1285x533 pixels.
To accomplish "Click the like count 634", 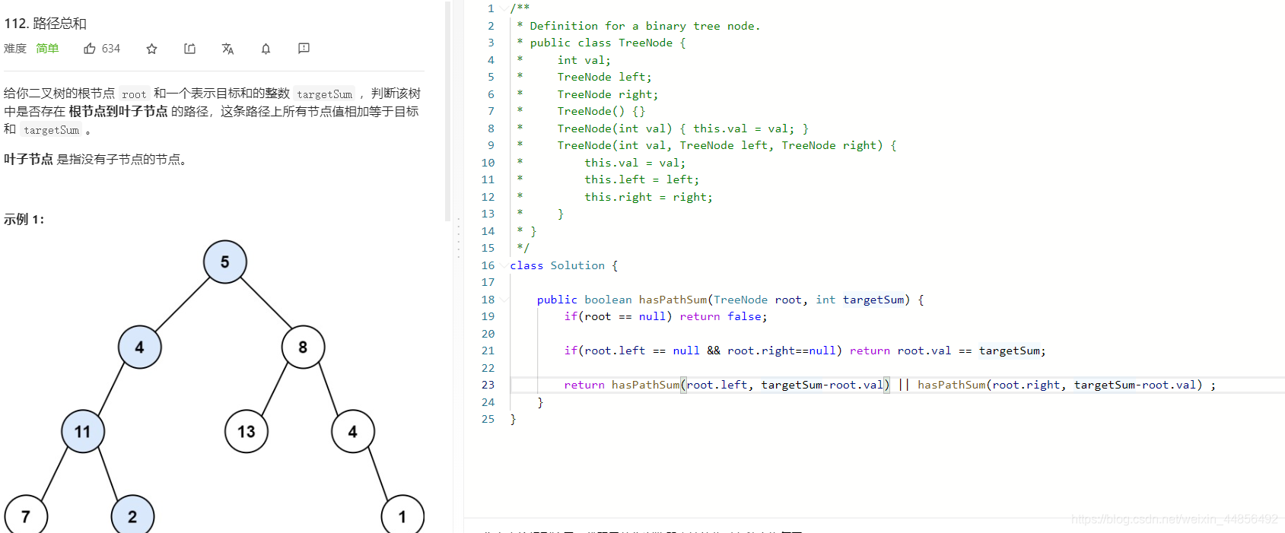I will (111, 49).
